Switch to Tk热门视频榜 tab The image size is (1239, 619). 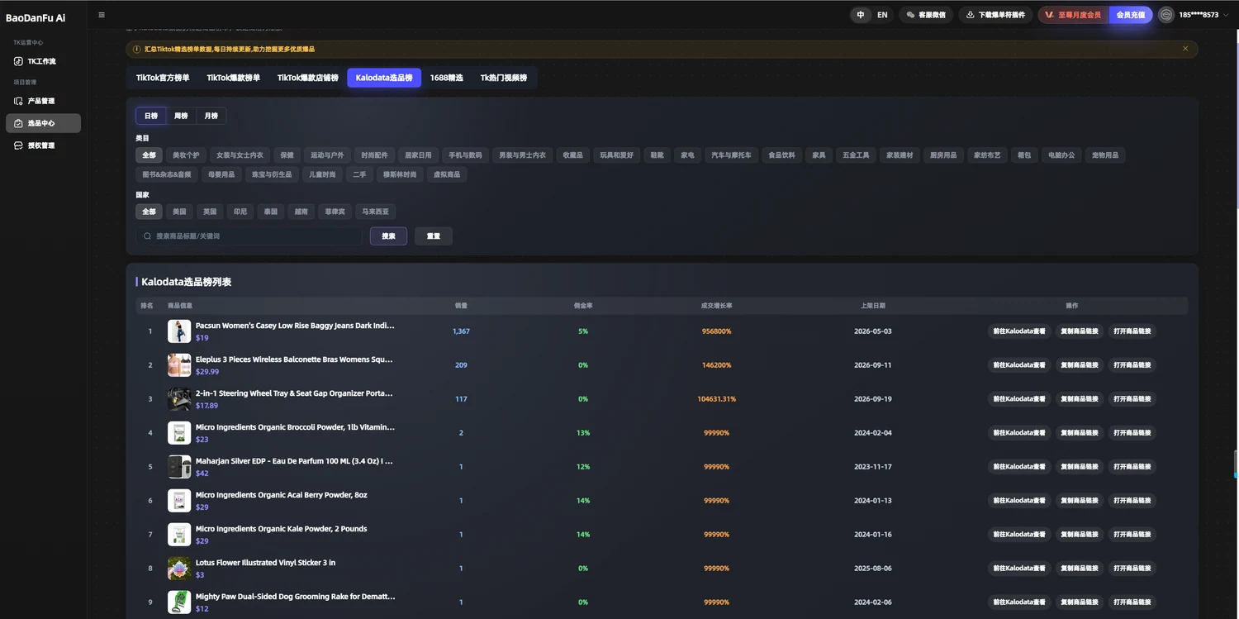pyautogui.click(x=504, y=78)
